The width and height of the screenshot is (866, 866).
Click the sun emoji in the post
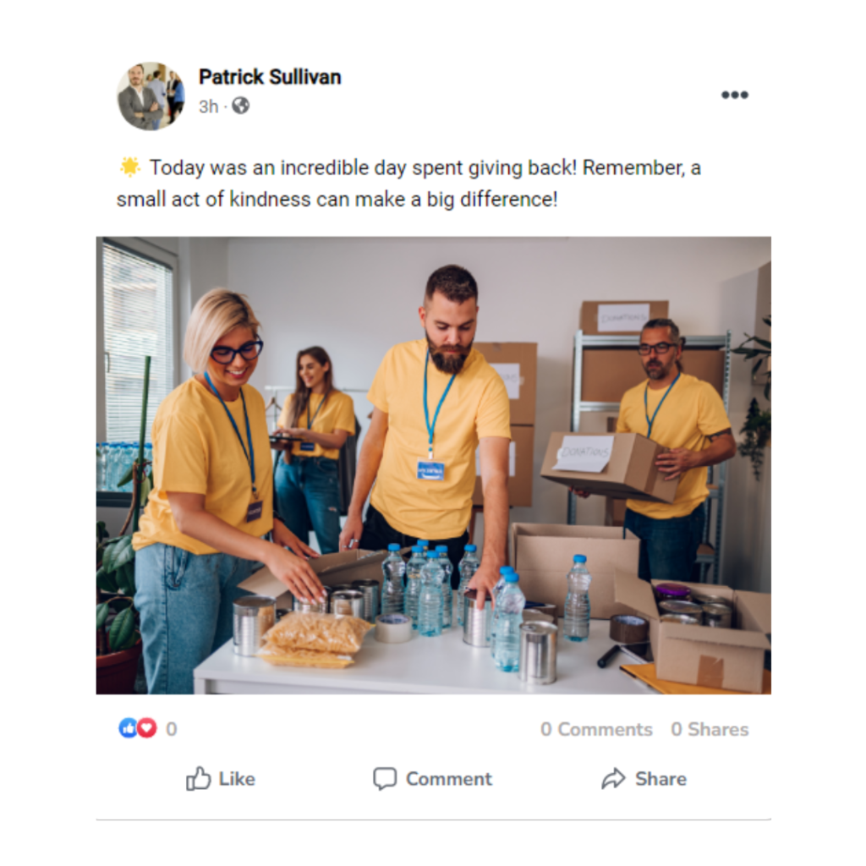pyautogui.click(x=129, y=167)
